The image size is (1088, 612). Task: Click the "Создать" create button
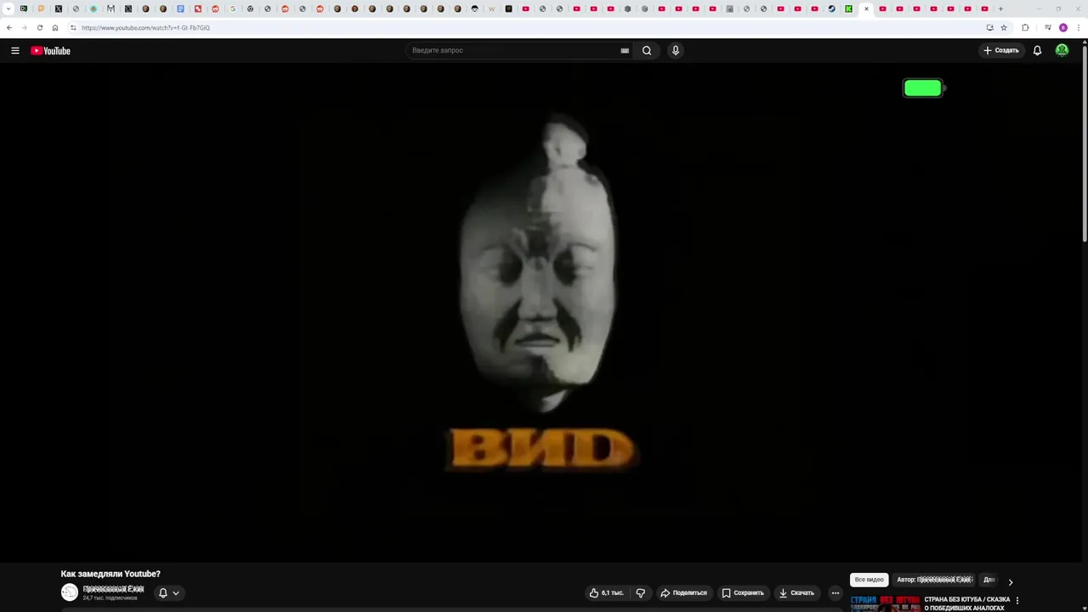pyautogui.click(x=1001, y=50)
